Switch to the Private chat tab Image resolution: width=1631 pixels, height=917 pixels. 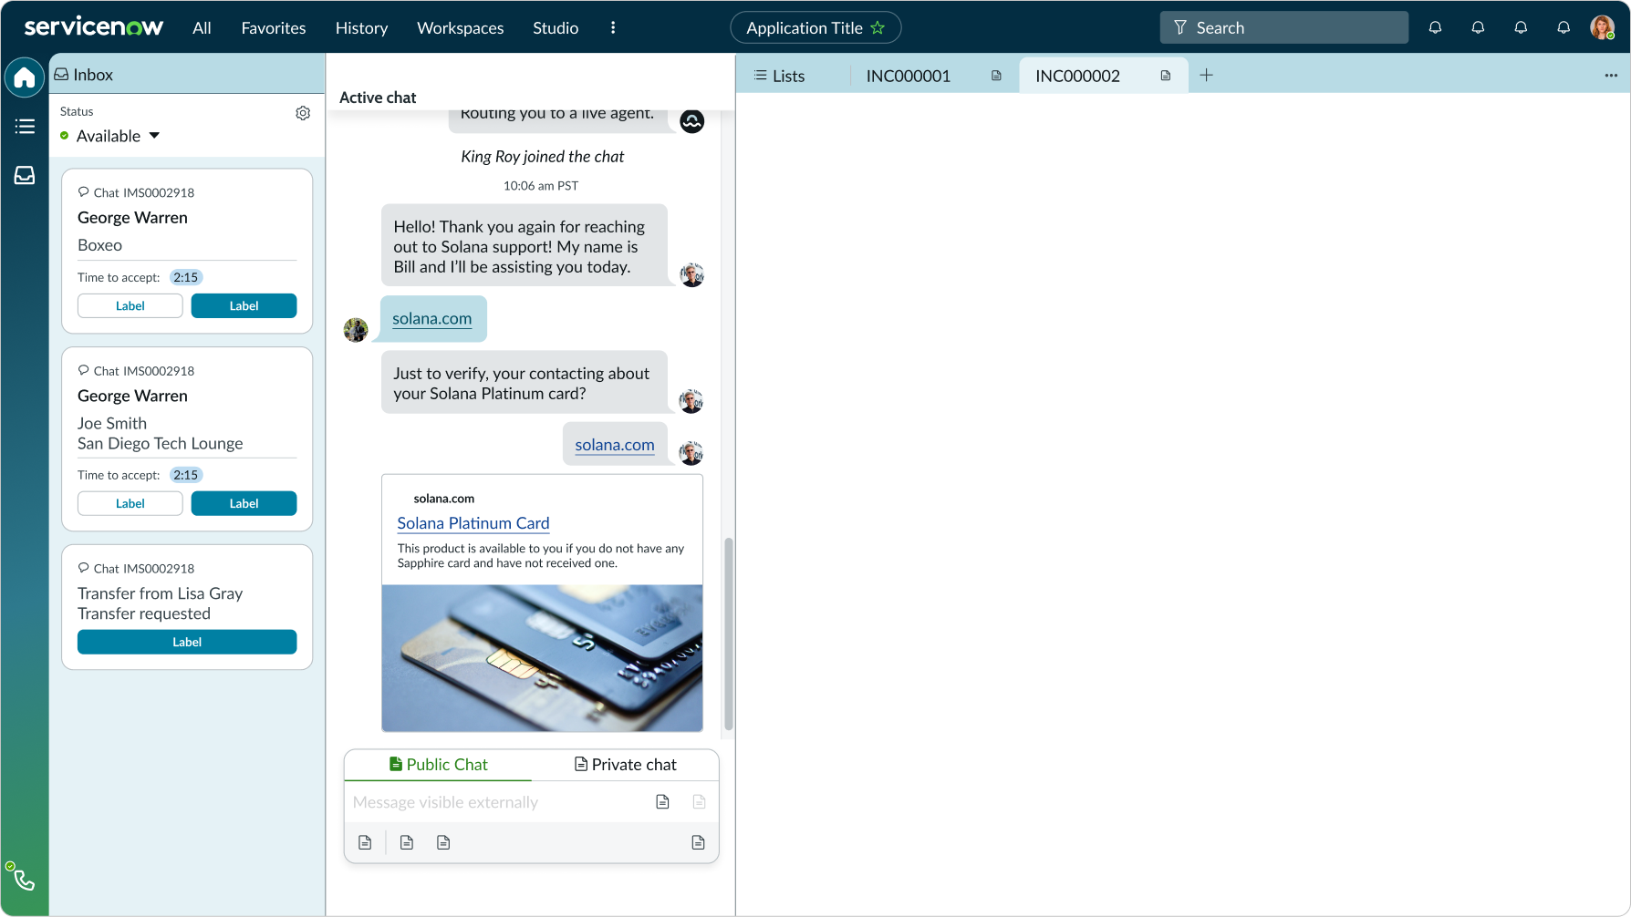pyautogui.click(x=626, y=765)
